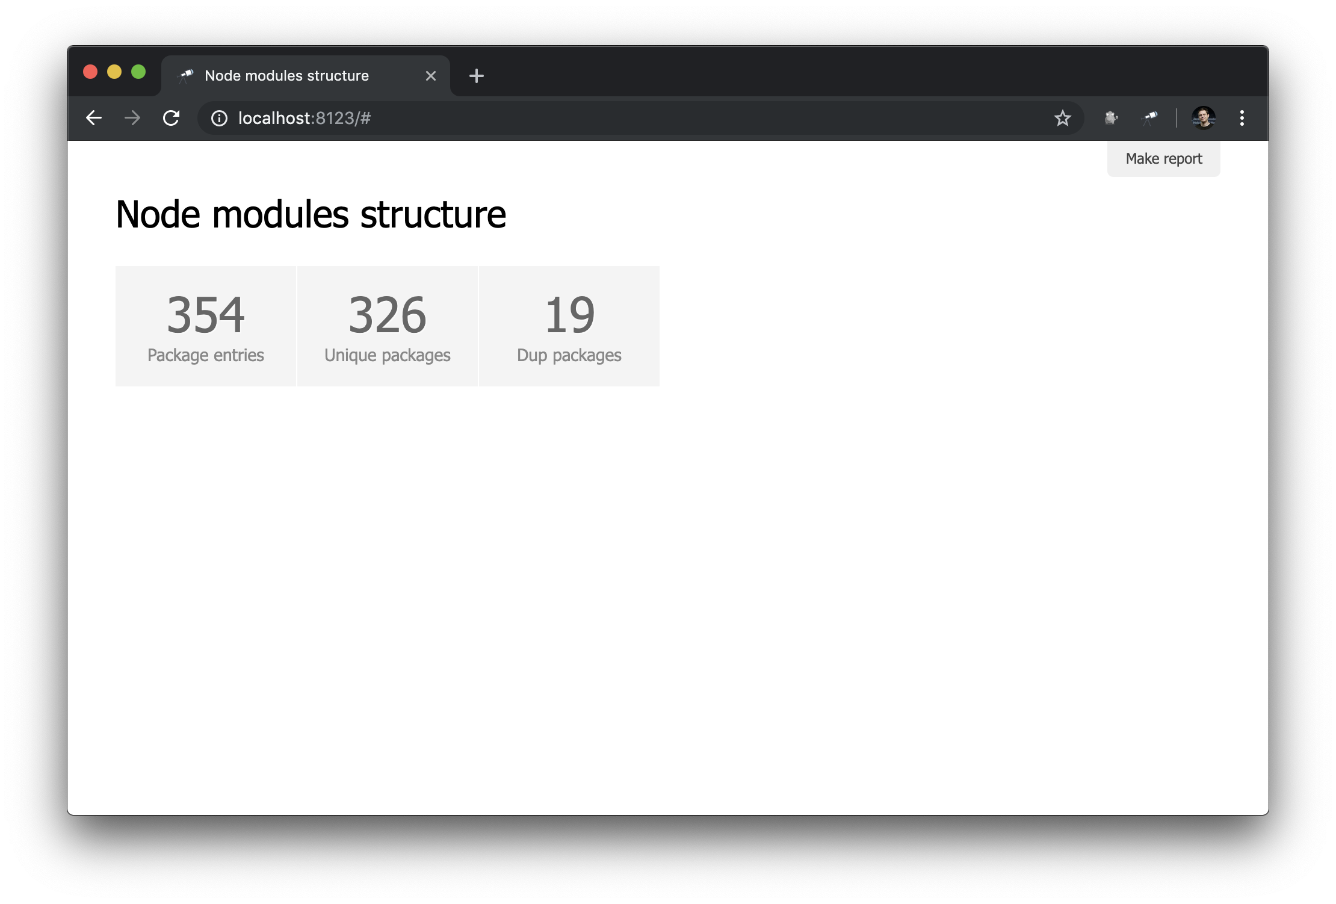1336x904 pixels.
Task: Maximize the window using the green button
Action: [138, 72]
